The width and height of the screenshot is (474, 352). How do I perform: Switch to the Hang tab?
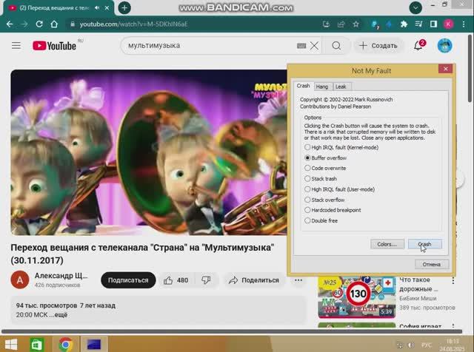[322, 87]
